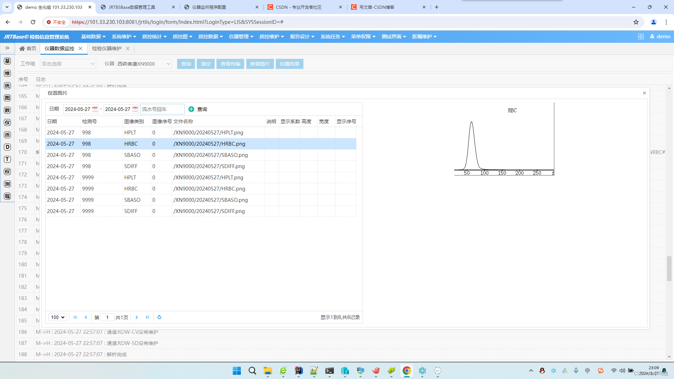Open the 报告设计 dropdown menu
Image resolution: width=674 pixels, height=379 pixels.
[302, 36]
